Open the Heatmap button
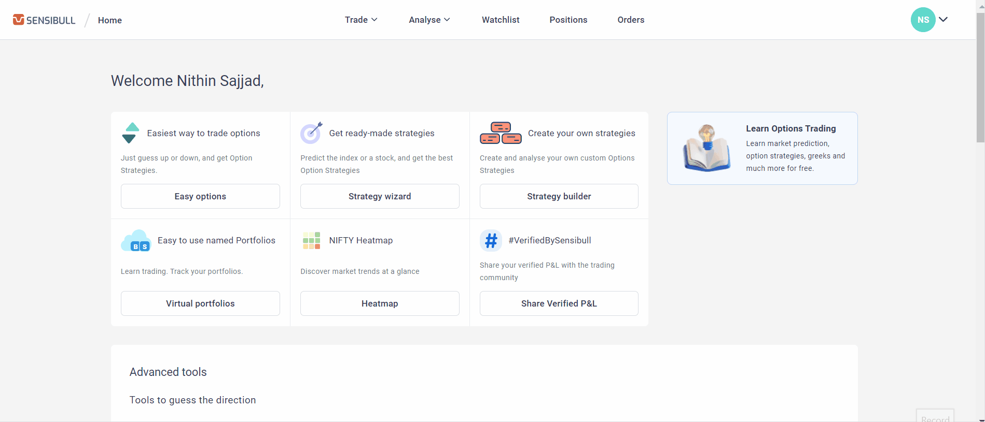 (380, 303)
